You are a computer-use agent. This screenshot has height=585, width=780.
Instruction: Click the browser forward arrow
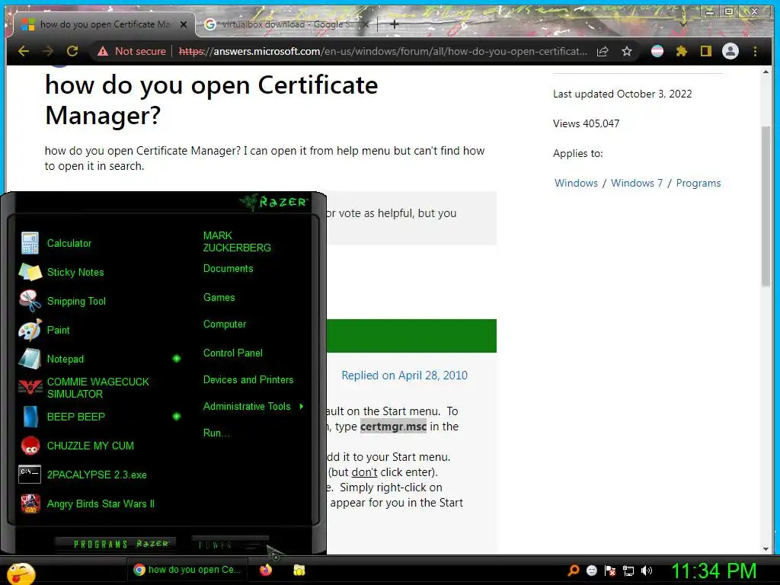tap(48, 51)
